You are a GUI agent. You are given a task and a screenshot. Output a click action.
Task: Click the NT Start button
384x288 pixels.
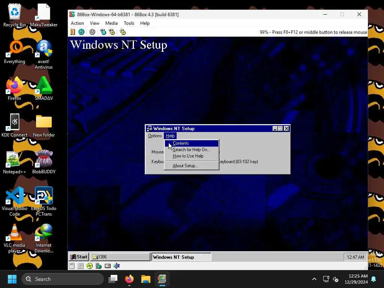click(x=78, y=256)
